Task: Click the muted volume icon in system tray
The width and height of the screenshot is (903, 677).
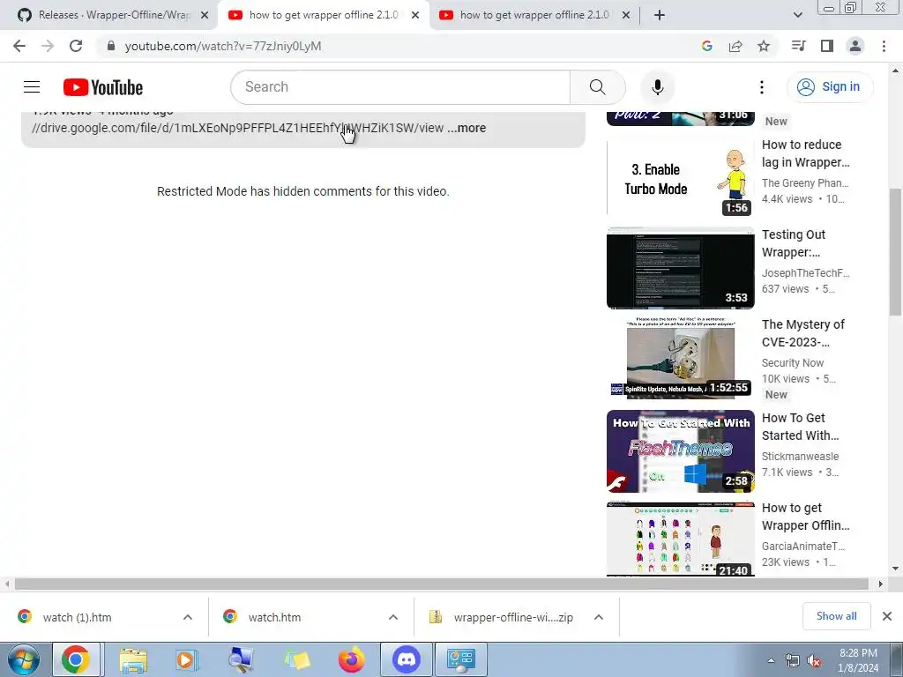Action: pos(814,661)
